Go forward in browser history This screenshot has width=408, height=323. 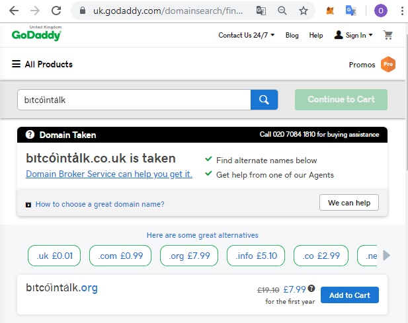tap(35, 11)
